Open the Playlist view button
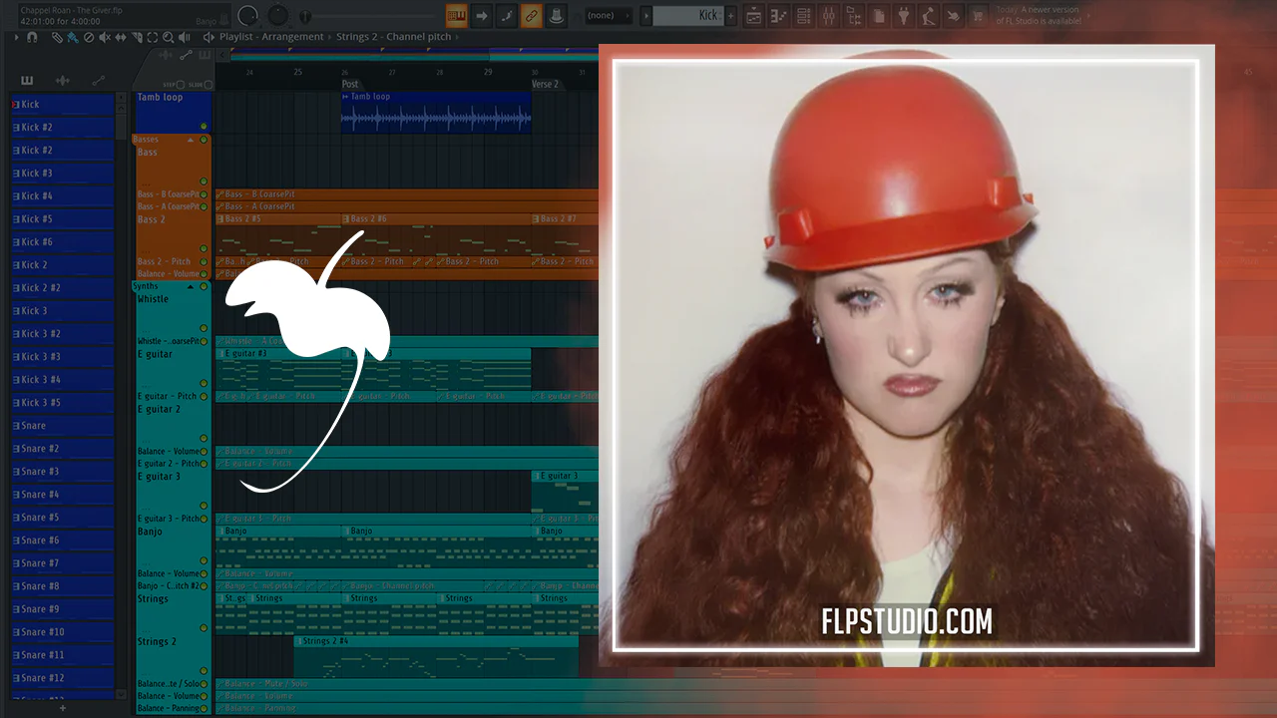1277x718 pixels. (x=754, y=16)
